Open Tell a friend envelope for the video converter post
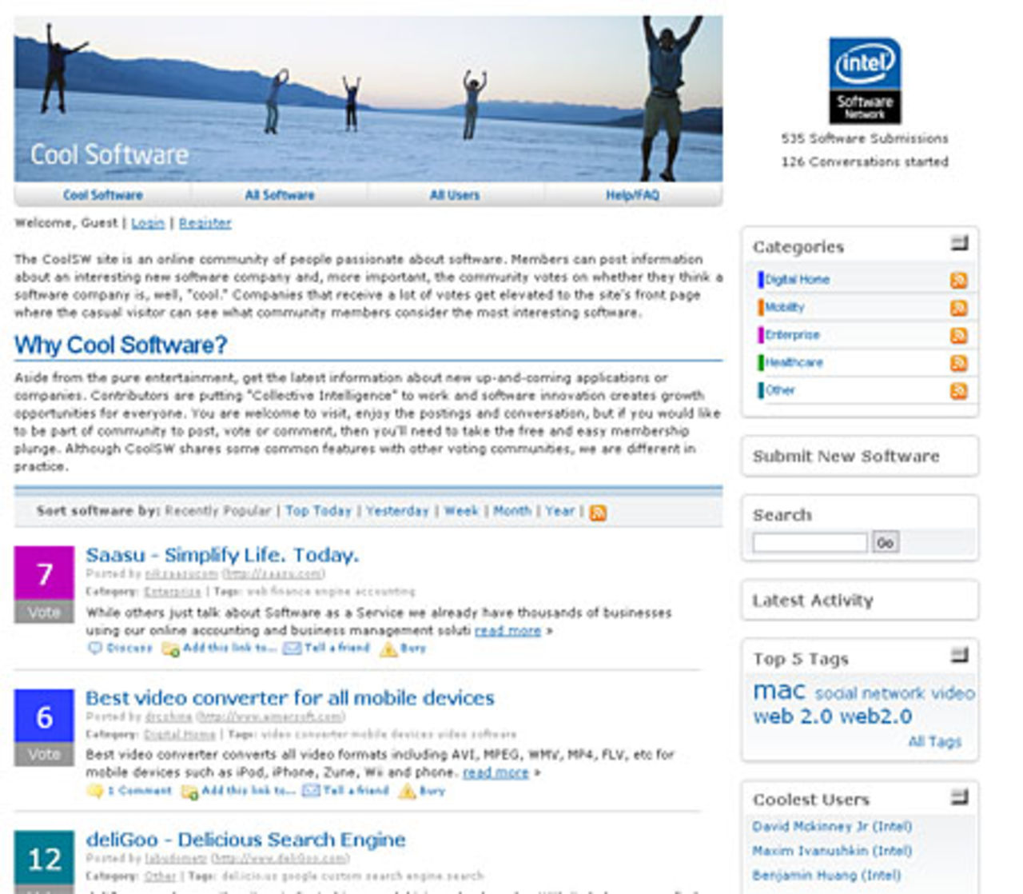Image resolution: width=1023 pixels, height=894 pixels. pos(312,790)
